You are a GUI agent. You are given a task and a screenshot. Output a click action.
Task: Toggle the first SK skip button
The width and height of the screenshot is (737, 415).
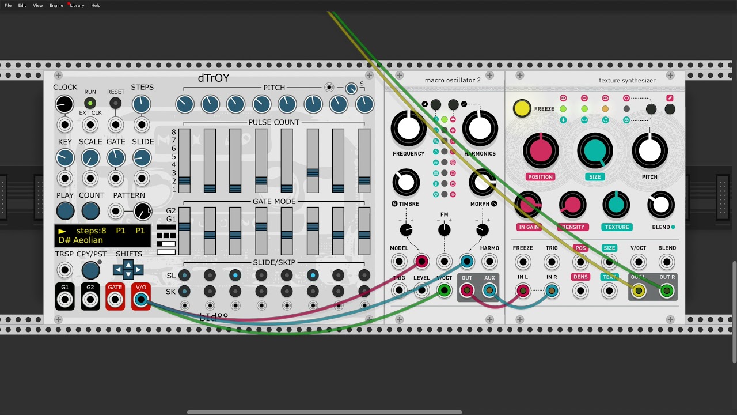pos(184,291)
